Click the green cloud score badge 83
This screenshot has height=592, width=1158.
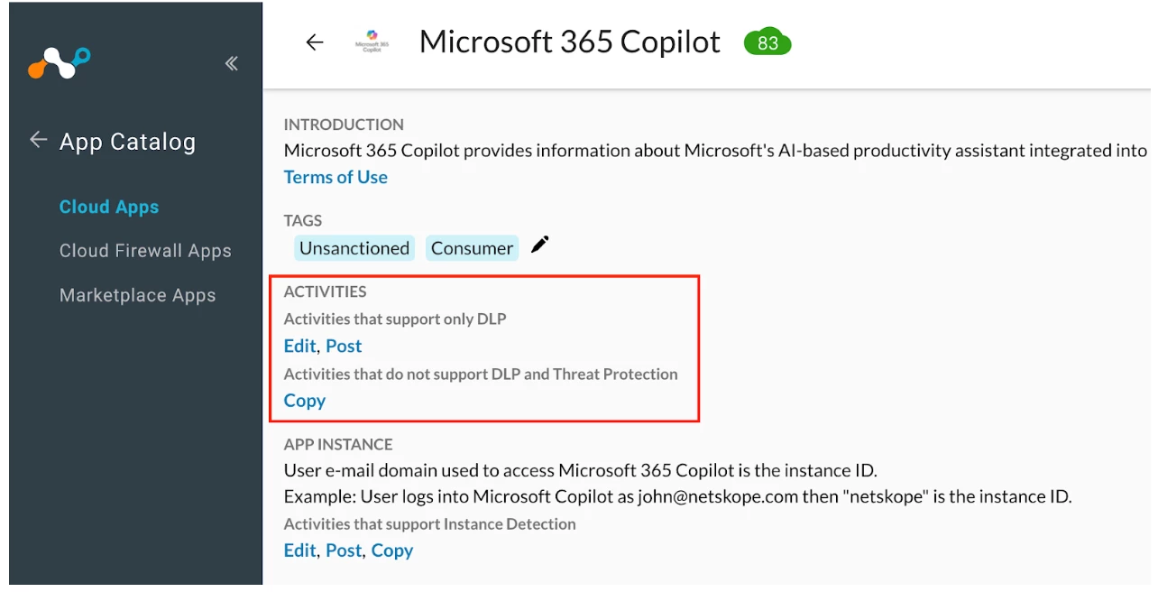(767, 42)
